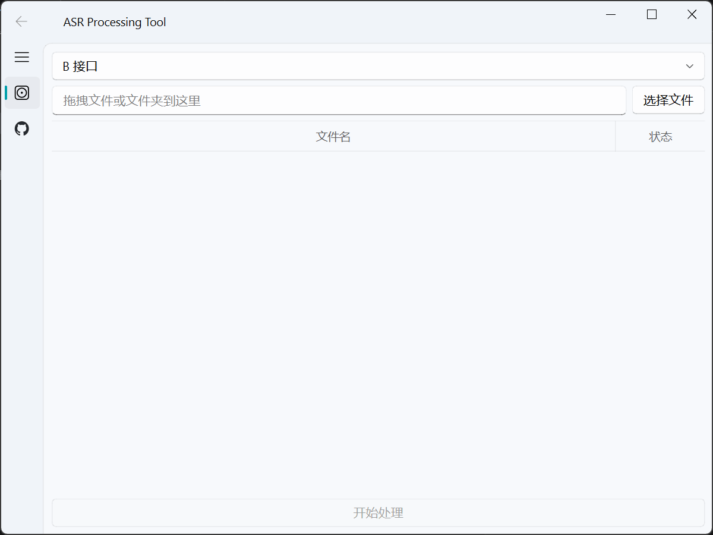Select the ASR processing sidebar icon
This screenshot has height=535, width=713.
[22, 93]
